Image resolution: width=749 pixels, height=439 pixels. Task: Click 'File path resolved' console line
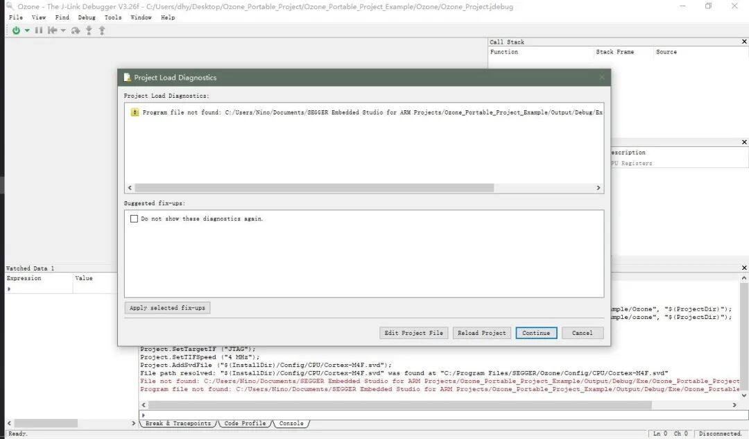[404, 373]
